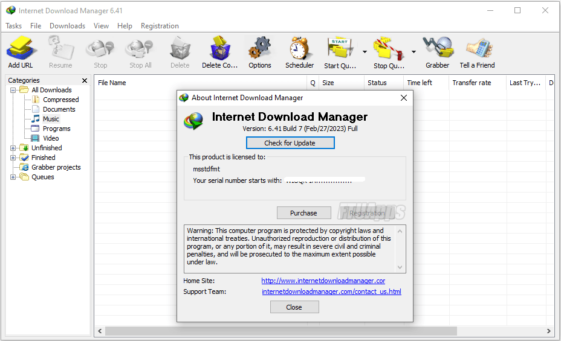Click the Queues folder icon
The image size is (561, 341).
(24, 177)
